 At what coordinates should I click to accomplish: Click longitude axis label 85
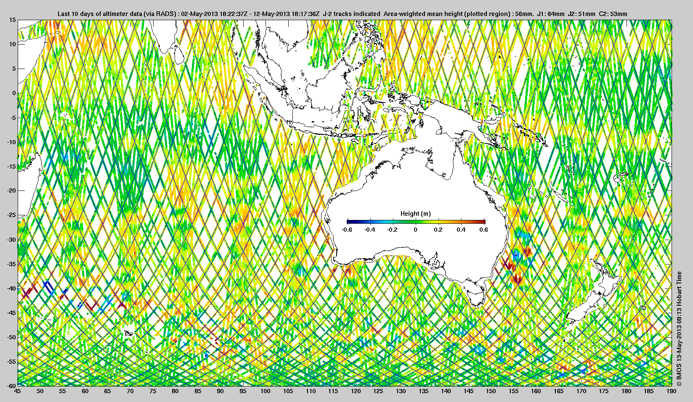(x=198, y=391)
